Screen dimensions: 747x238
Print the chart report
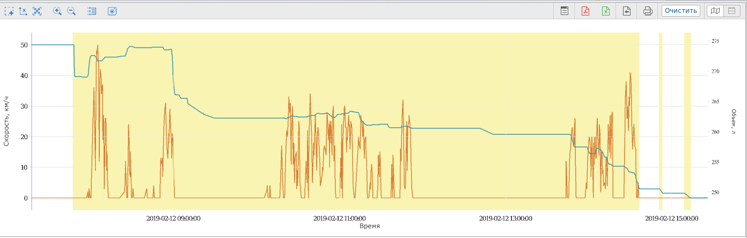coord(648,11)
